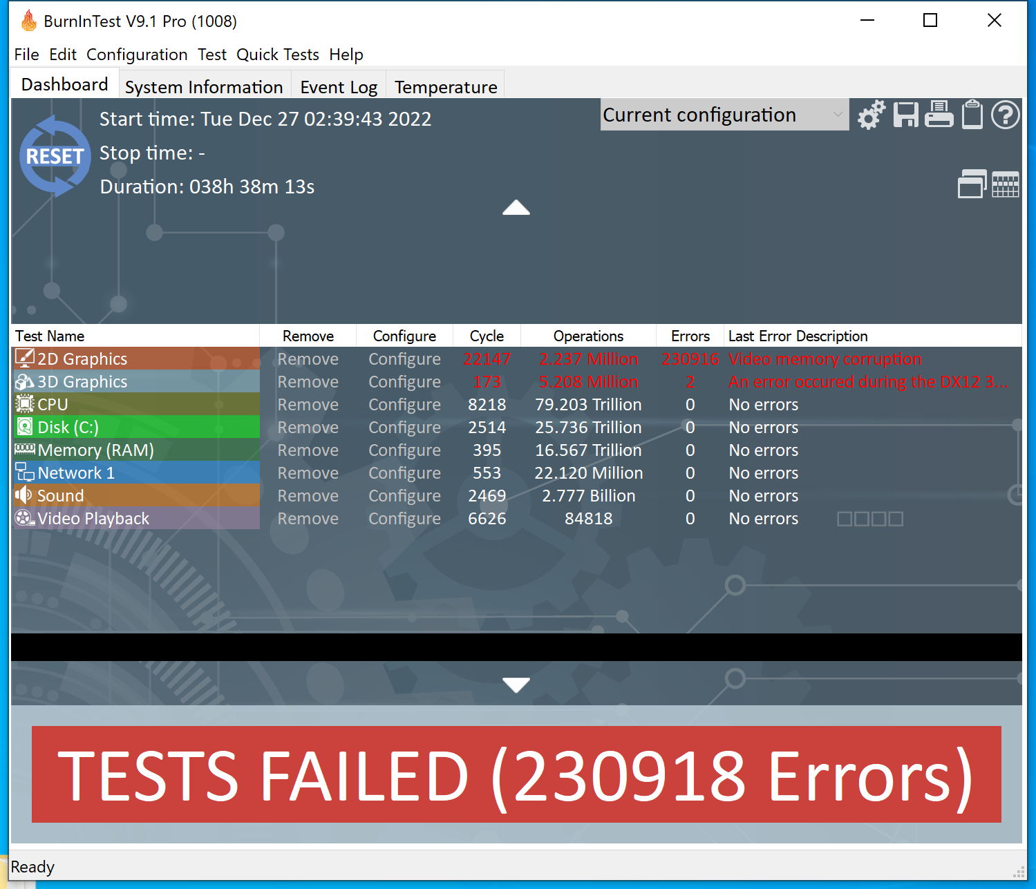1036x889 pixels.
Task: Switch to the Dashboard tab
Action: [65, 84]
